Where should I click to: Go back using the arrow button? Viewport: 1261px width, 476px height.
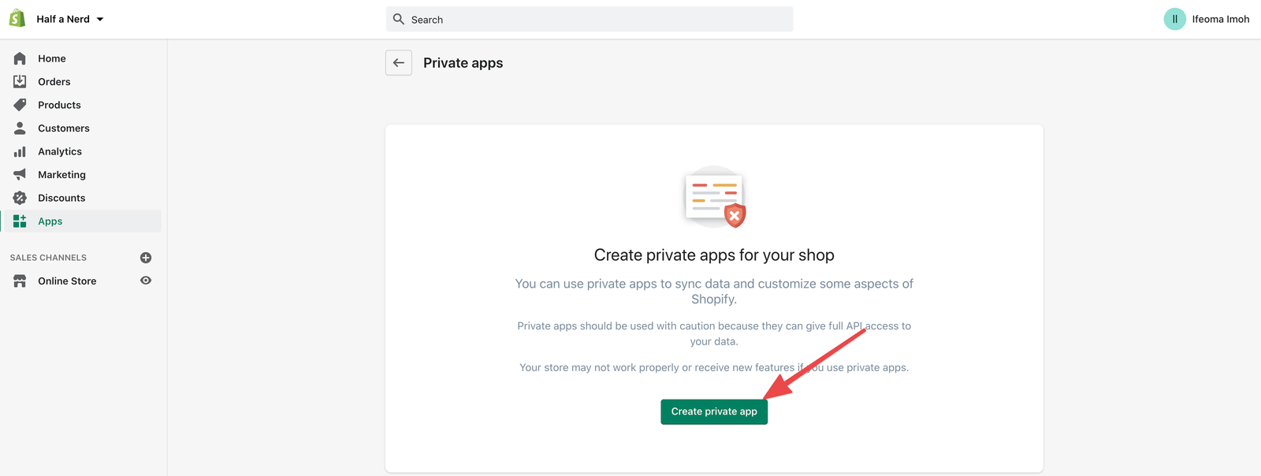(399, 63)
